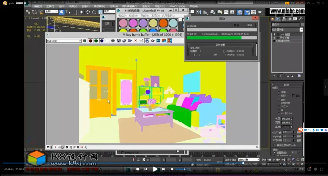This screenshot has height=176, width=328.
Task: Toggle the green channel button in frame buffer
Action: click(96, 41)
